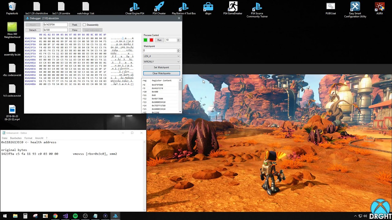Open the dbgw toolbox shortcut
This screenshot has height=220, width=392.
pos(208,9)
